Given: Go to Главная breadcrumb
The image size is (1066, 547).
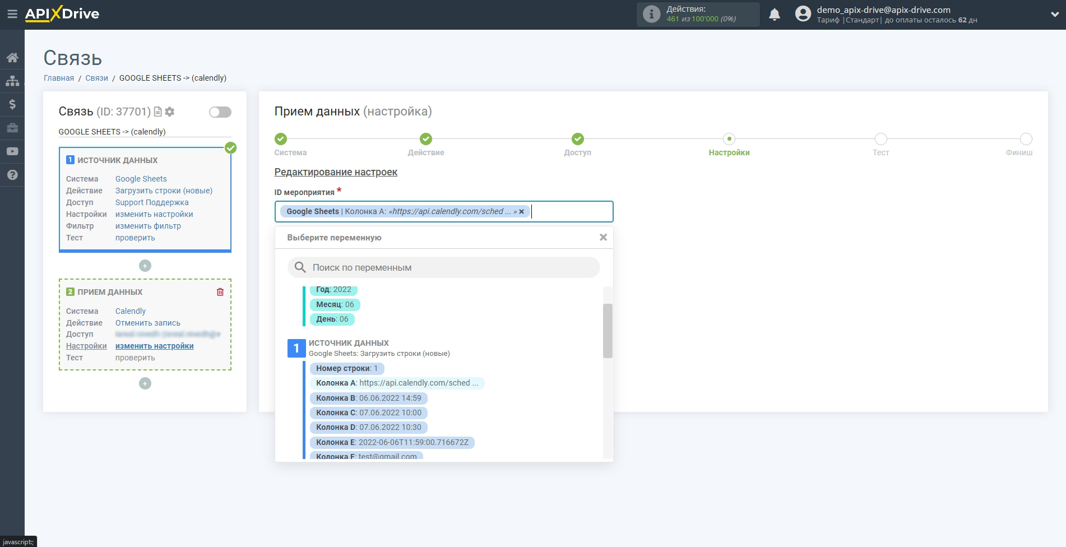Looking at the screenshot, I should pos(59,78).
